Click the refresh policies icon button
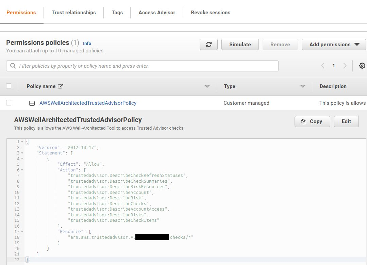Viewport: 367px width, 265px height. (208, 45)
